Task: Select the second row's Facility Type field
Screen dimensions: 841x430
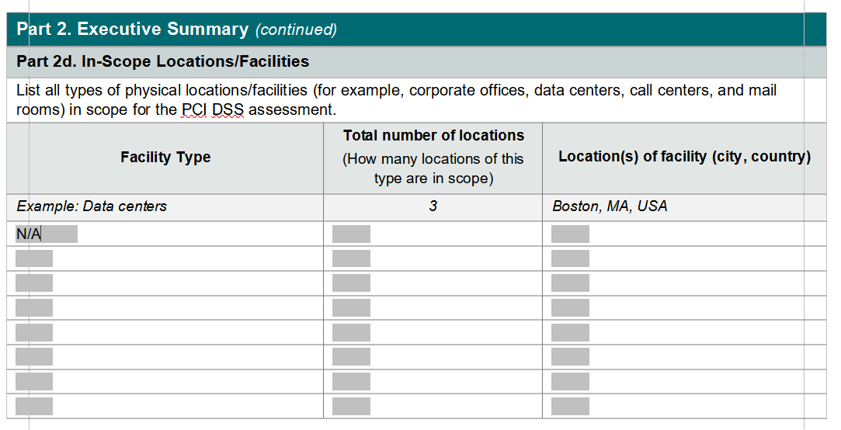Action: click(x=34, y=258)
